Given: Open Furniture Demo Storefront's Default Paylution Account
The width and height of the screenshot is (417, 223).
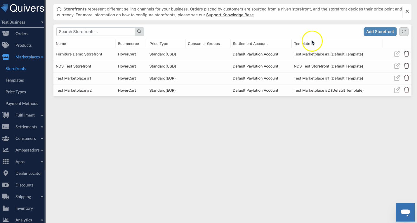Looking at the screenshot, I should (256, 54).
